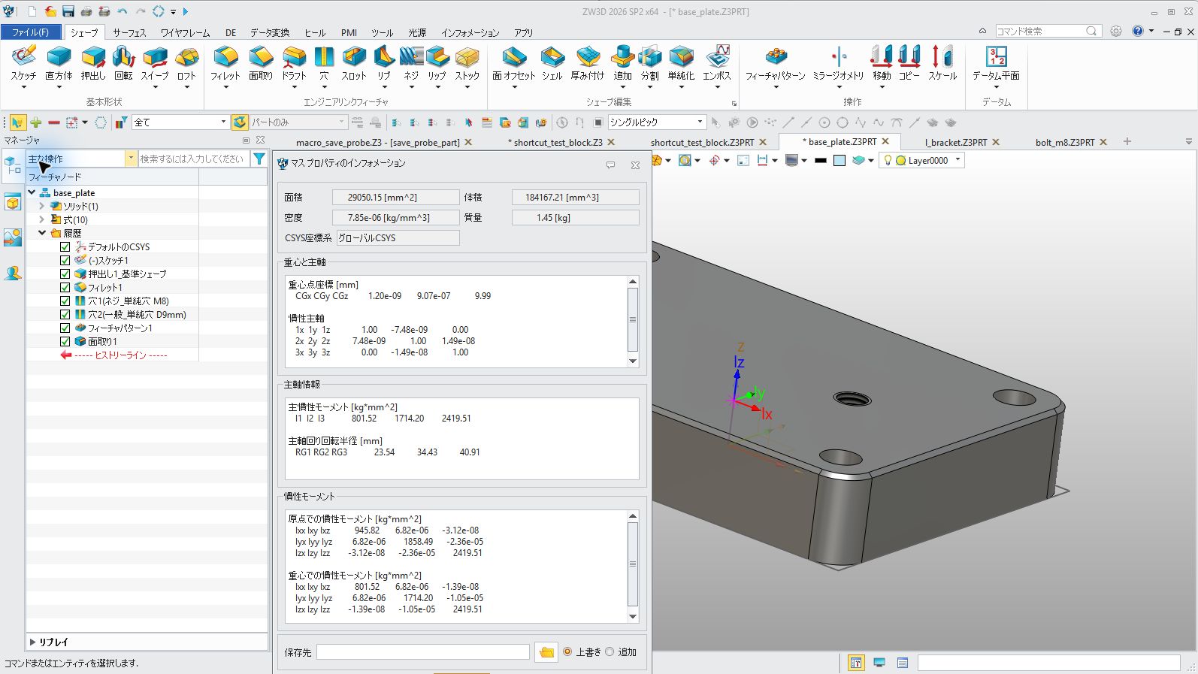Open the Layer0000 dropdown

pyautogui.click(x=957, y=159)
